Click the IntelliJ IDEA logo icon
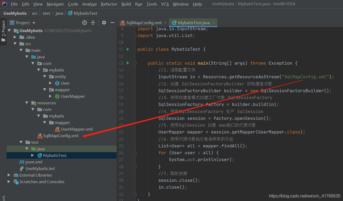 click(4, 4)
